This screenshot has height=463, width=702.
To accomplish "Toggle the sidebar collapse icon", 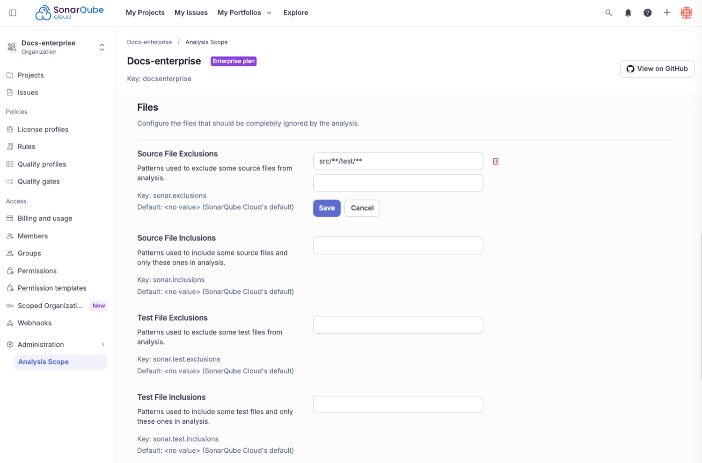I will 13,13.
